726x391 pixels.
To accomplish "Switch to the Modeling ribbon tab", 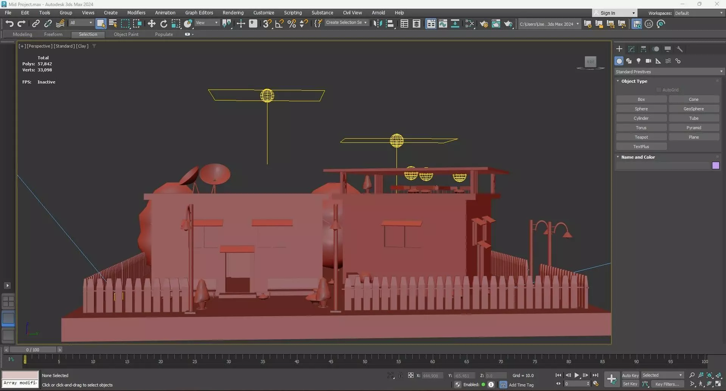I will tap(22, 34).
